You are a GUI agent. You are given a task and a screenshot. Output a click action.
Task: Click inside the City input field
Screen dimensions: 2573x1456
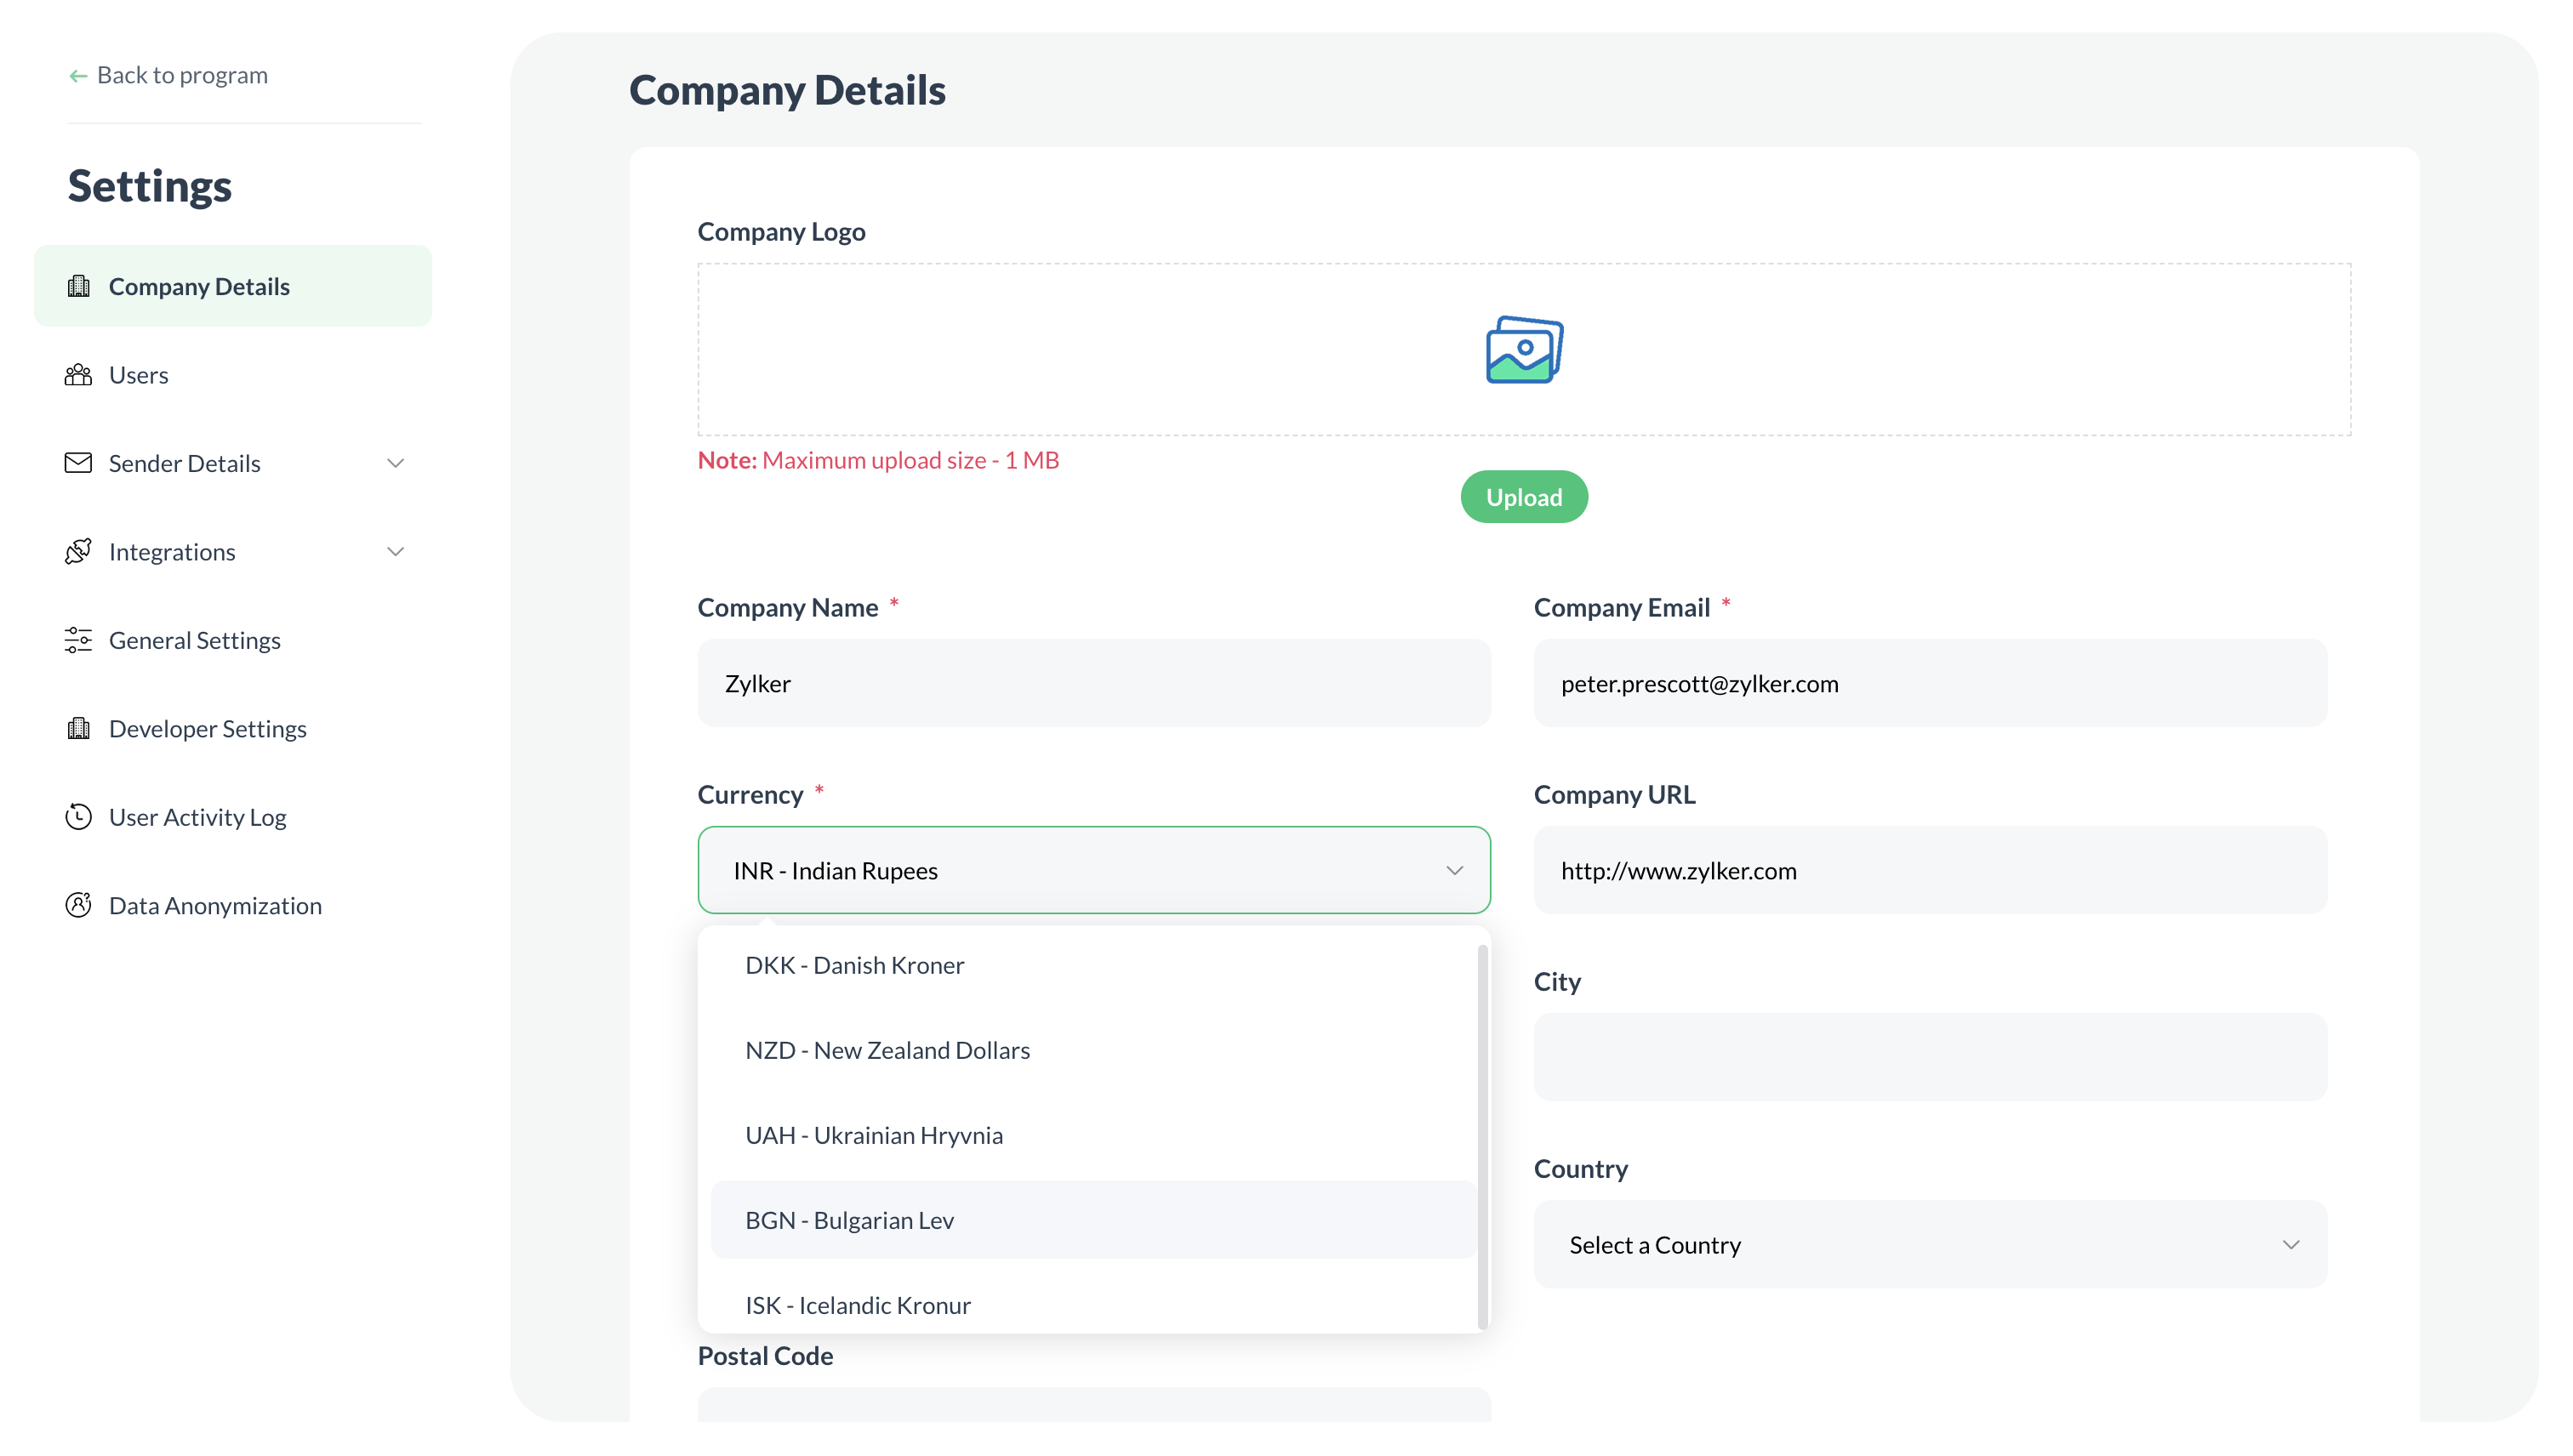coord(1929,1057)
